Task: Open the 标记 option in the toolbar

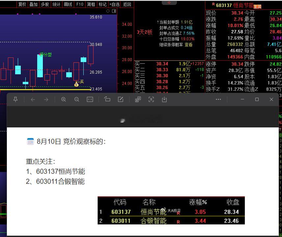Action: [102, 4]
